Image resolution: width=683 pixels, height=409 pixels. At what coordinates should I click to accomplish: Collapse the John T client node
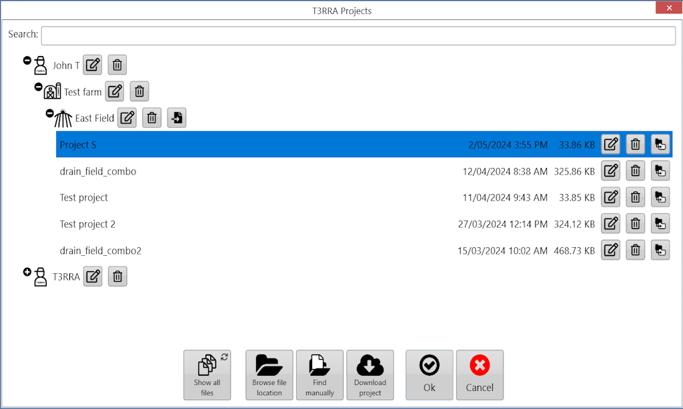tap(27, 61)
